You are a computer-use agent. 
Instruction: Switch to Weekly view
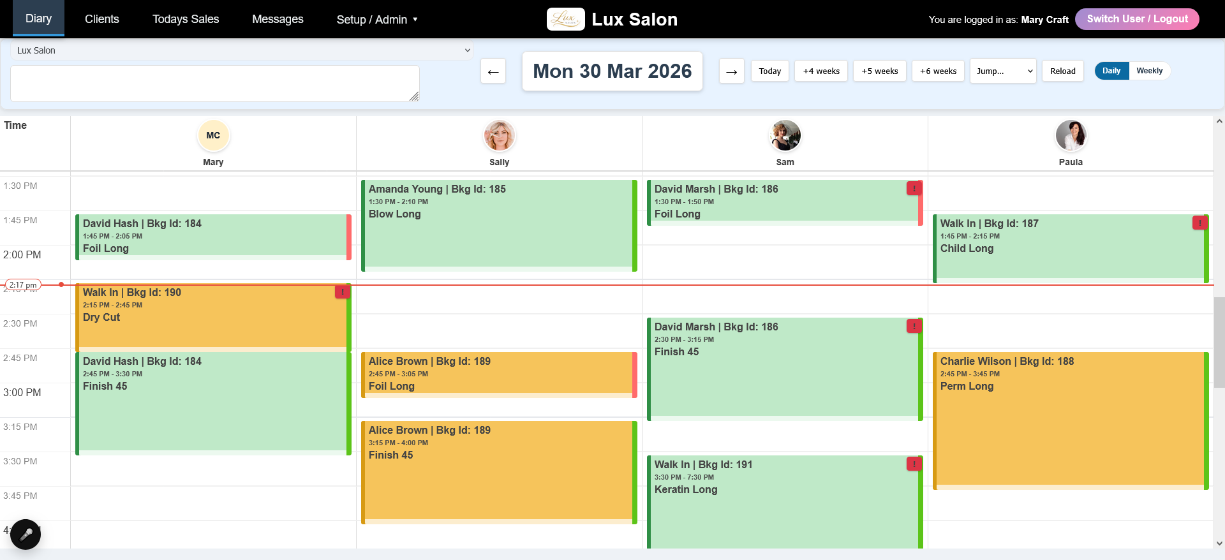[x=1149, y=71]
